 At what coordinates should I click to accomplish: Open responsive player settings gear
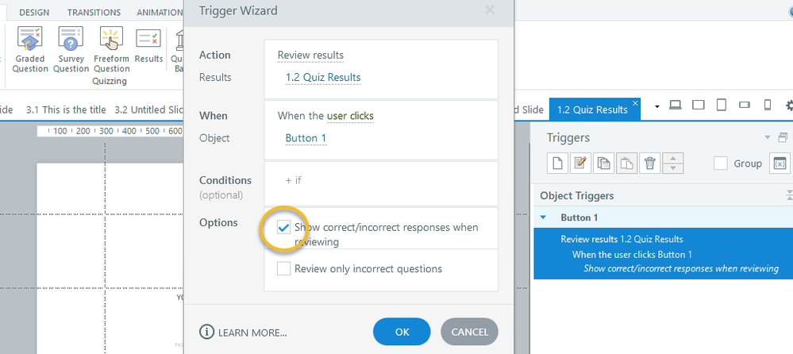click(789, 106)
